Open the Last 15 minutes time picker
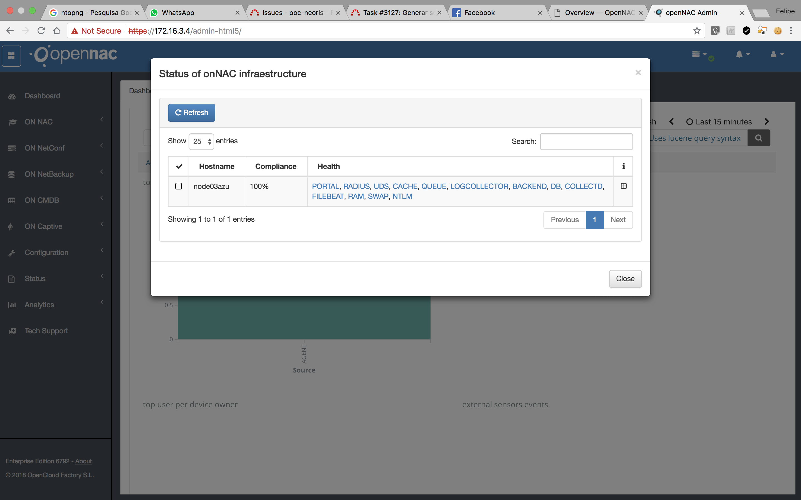801x500 pixels. [x=719, y=122]
